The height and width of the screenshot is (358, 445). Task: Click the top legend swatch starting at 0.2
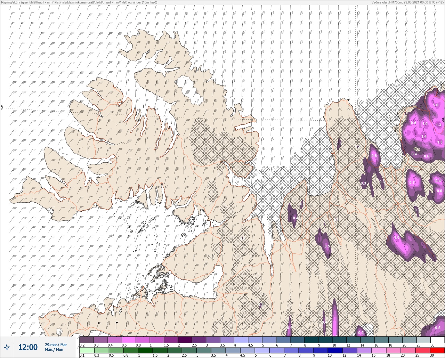click(x=87, y=340)
